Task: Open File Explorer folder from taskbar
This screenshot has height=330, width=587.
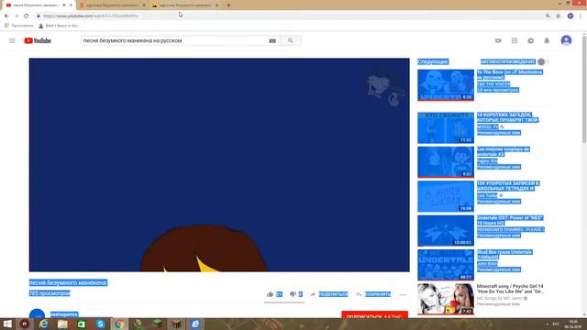Action: [x=62, y=324]
